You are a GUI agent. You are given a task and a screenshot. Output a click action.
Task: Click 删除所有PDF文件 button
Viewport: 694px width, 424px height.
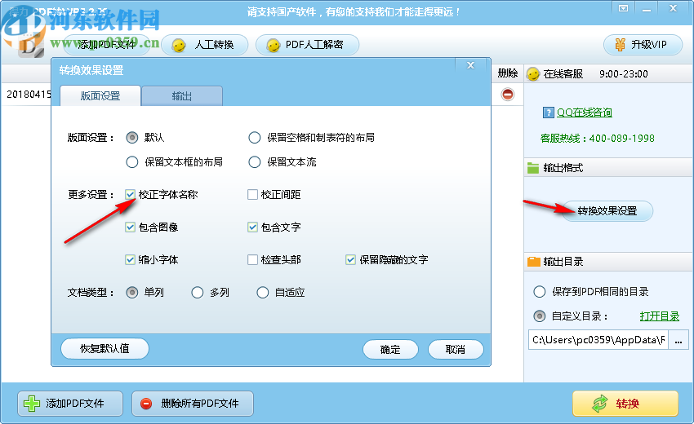click(x=193, y=404)
